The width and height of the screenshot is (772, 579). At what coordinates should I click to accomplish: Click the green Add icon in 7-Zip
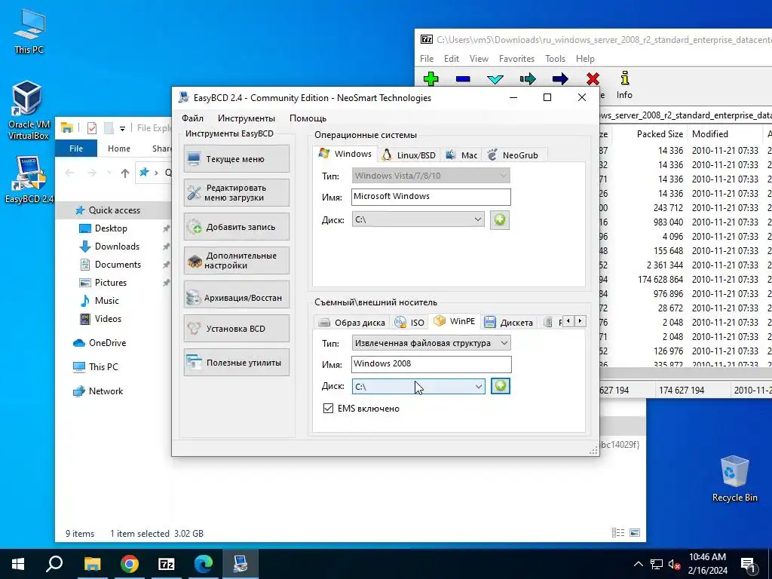click(x=430, y=78)
